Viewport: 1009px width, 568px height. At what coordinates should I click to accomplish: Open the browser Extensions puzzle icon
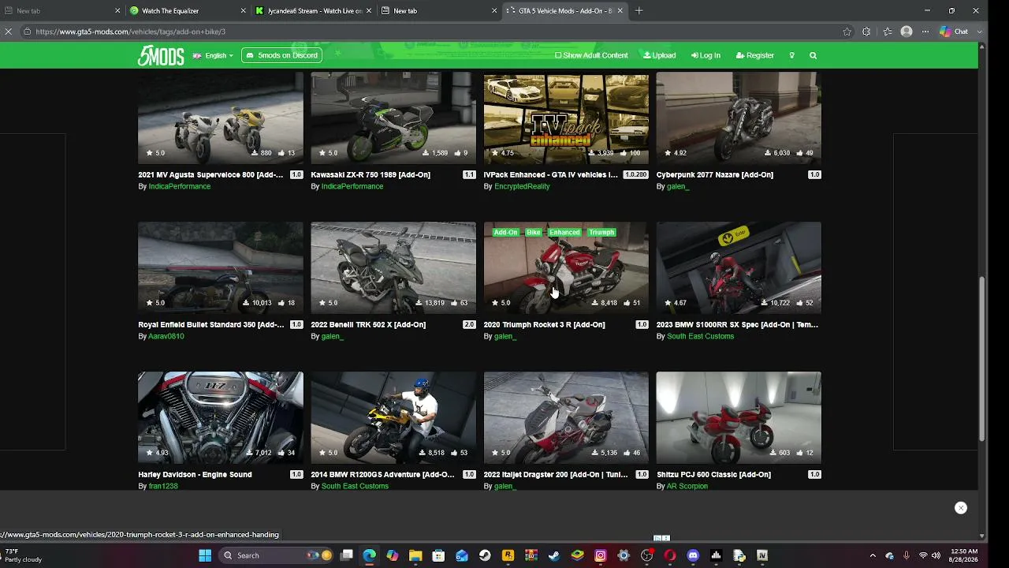coord(866,32)
